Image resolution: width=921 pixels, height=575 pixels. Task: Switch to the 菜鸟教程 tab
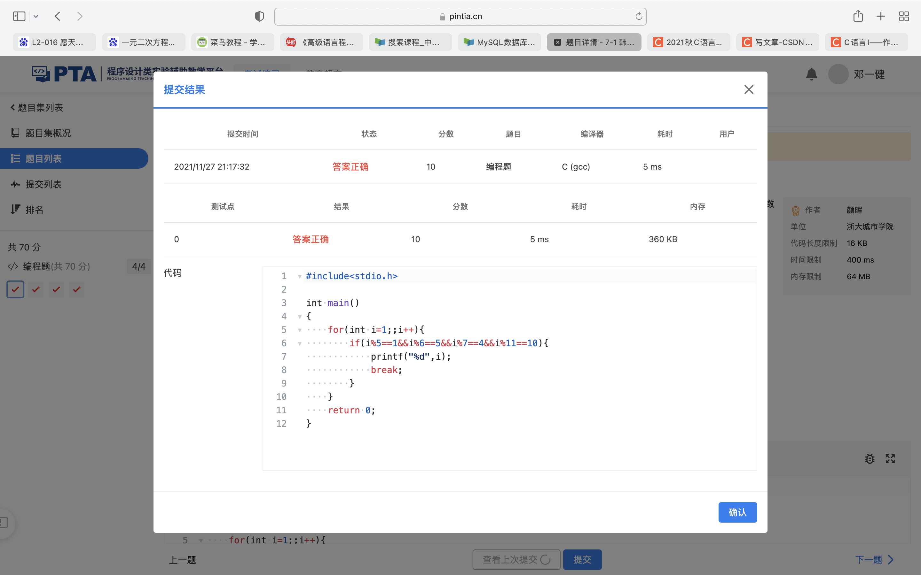(233, 42)
